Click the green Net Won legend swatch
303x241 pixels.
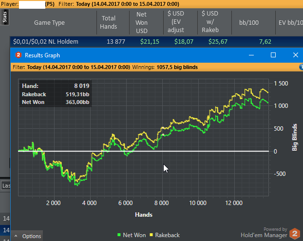point(119,235)
